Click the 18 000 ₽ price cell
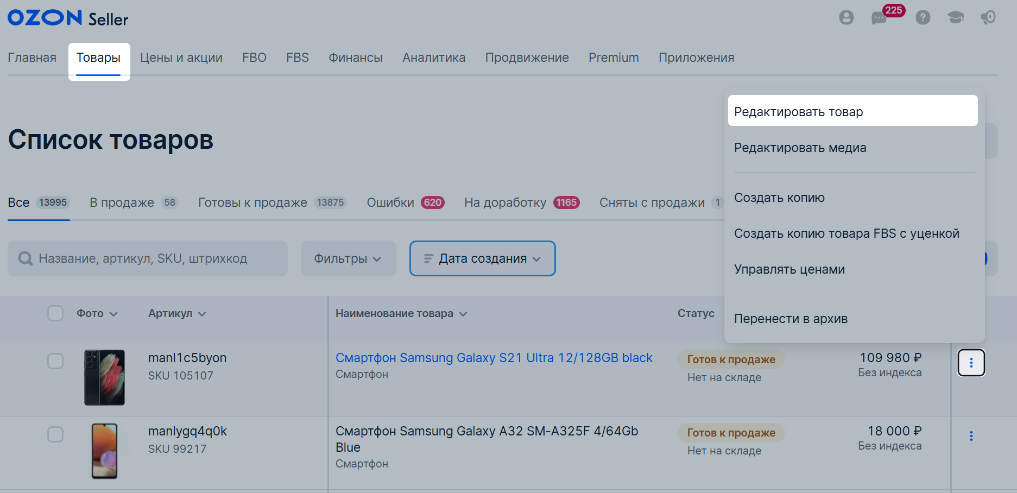The image size is (1017, 493). coord(894,431)
